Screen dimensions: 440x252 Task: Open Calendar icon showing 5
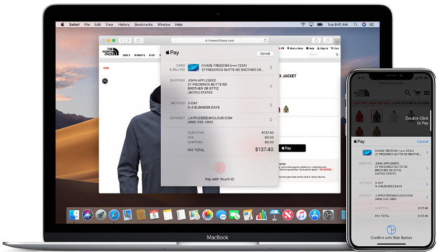click(x=154, y=215)
